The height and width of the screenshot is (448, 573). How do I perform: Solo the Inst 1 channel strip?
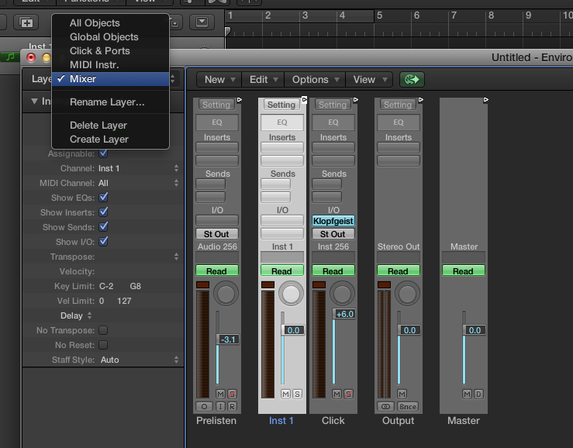(x=297, y=395)
